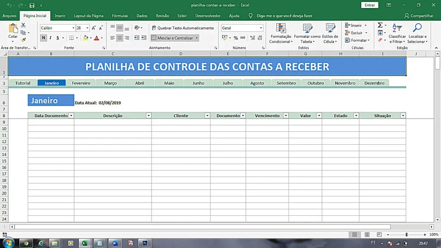Viewport: 441px width, 248px height.
Task: Switch to the Dados ribbon tab
Action: point(142,16)
